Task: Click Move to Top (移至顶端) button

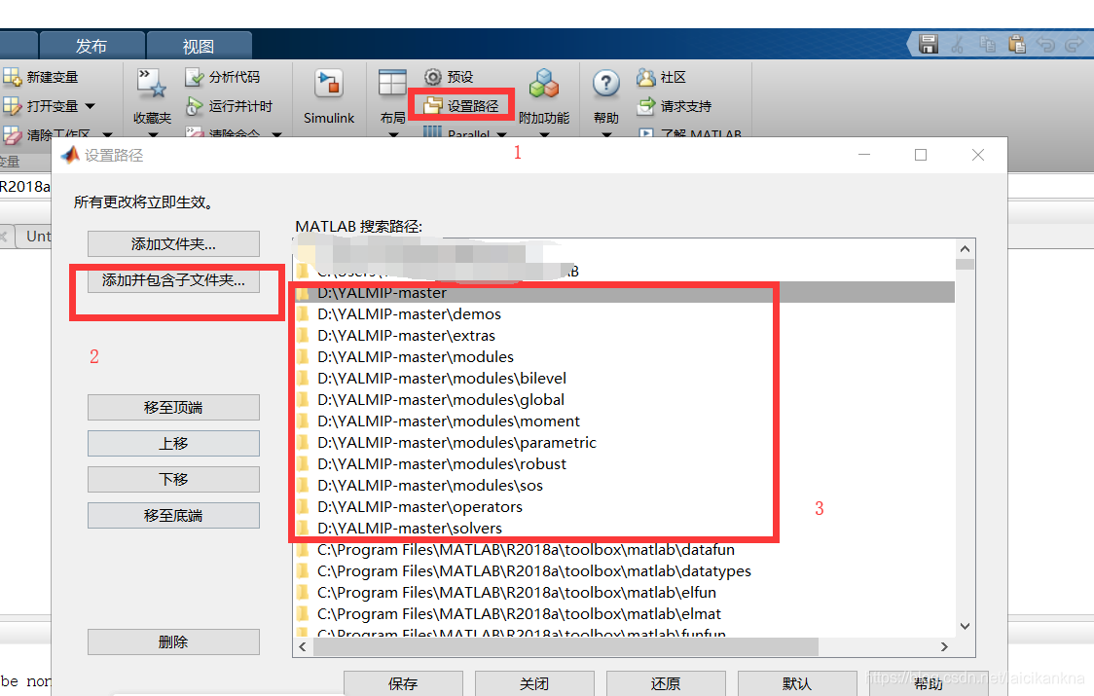Action: click(173, 408)
